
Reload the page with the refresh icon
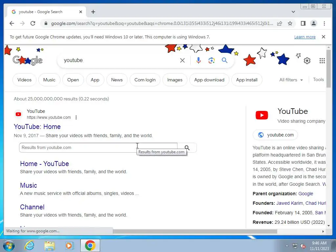tap(33, 23)
